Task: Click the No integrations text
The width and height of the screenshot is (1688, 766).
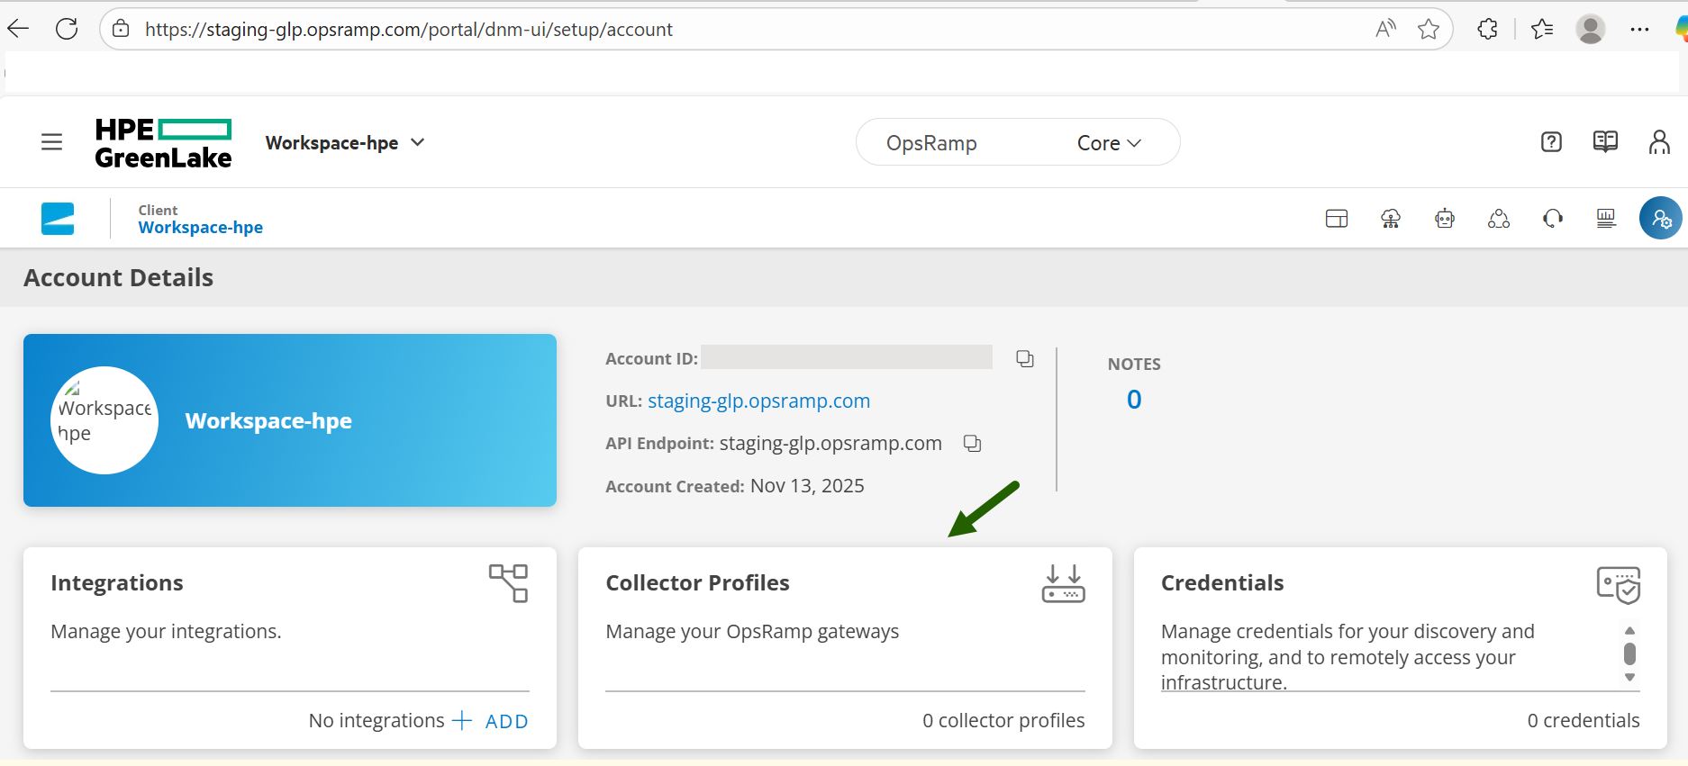Action: click(377, 721)
